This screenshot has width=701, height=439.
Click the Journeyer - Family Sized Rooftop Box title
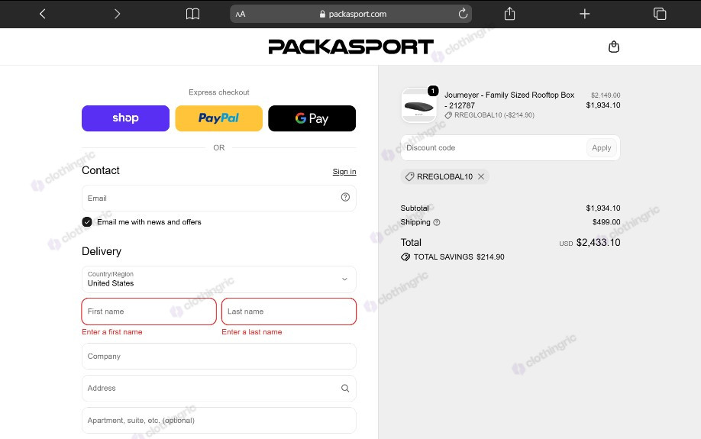click(x=509, y=100)
